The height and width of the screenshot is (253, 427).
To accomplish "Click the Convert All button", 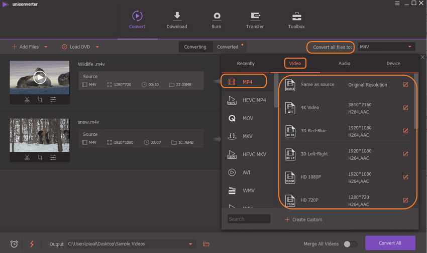I will pyautogui.click(x=390, y=243).
